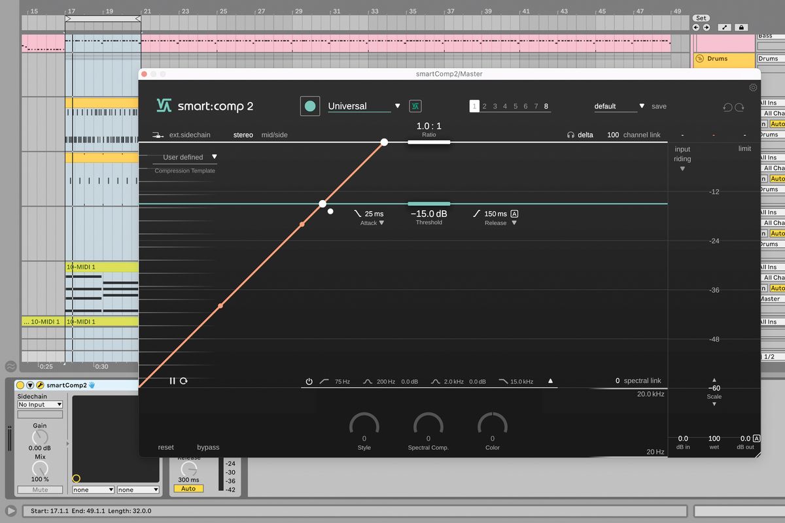The image size is (785, 523).
Task: Click the green record-profile circle beside Universal
Action: (310, 105)
